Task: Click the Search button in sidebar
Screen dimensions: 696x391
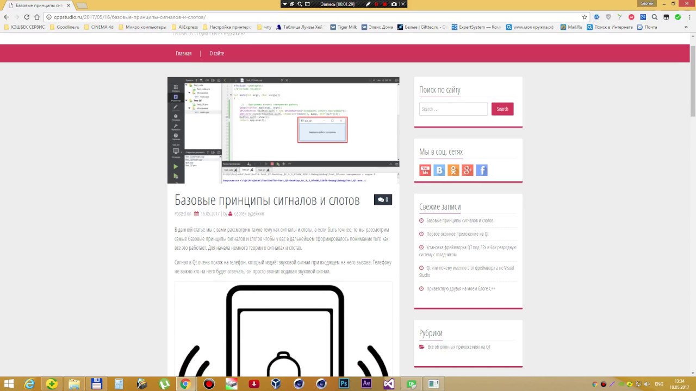Action: 502,109
